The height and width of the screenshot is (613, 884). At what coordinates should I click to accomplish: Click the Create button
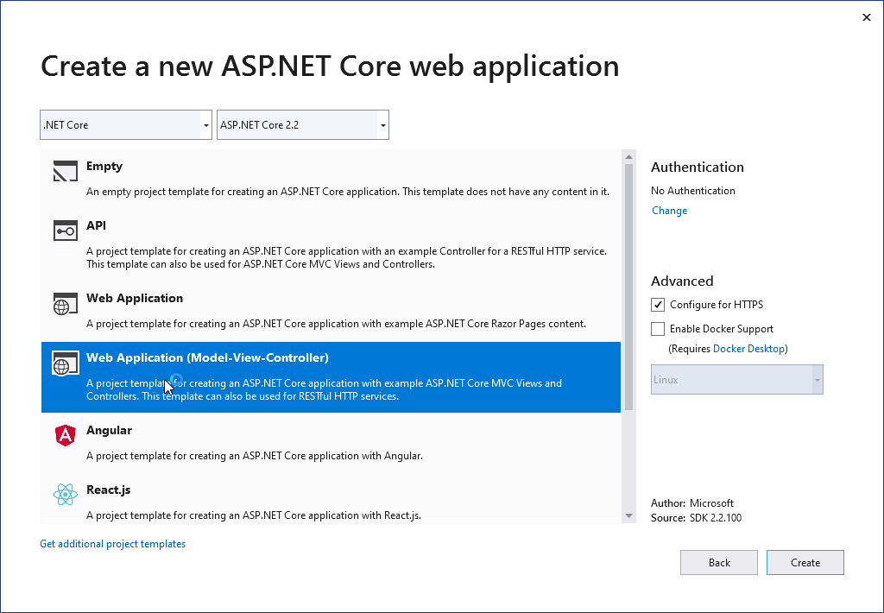click(x=805, y=562)
